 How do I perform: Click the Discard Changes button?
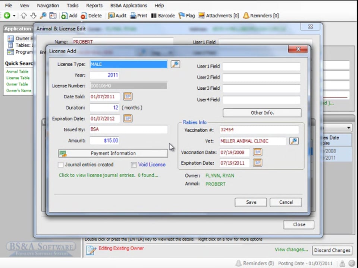click(x=332, y=250)
